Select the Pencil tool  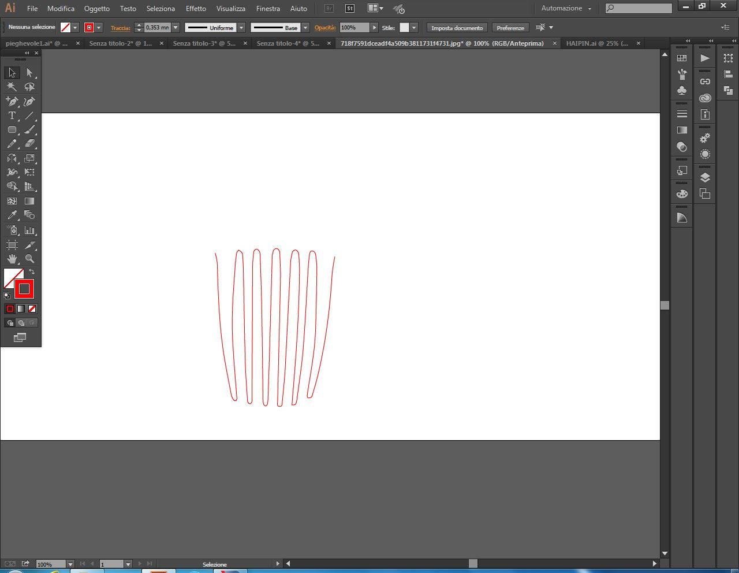pyautogui.click(x=12, y=144)
